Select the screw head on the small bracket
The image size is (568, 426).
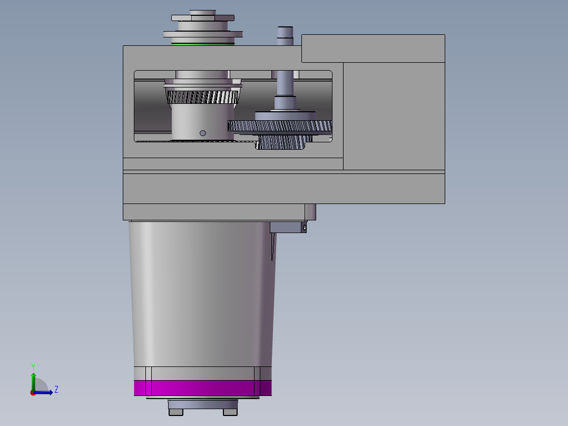pos(305,228)
